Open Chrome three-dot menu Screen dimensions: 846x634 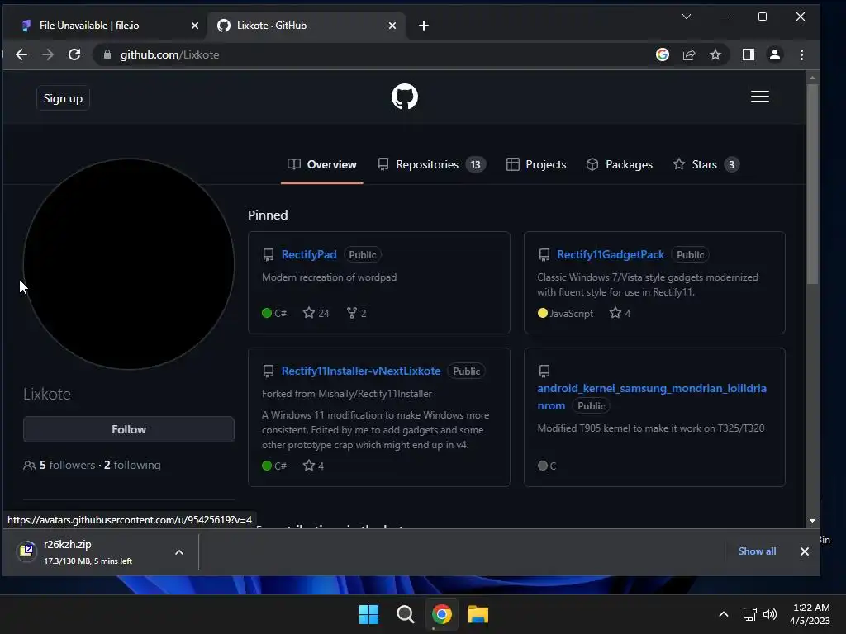tap(801, 54)
